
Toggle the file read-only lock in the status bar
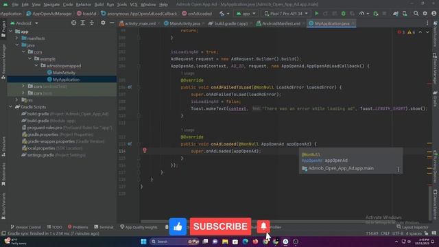[x=426, y=233]
